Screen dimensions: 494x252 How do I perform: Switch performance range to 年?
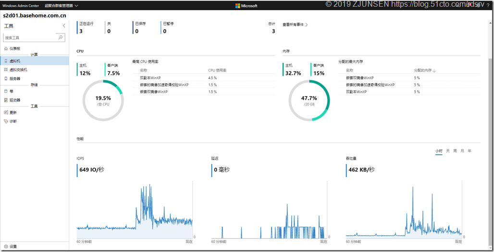[469, 151]
